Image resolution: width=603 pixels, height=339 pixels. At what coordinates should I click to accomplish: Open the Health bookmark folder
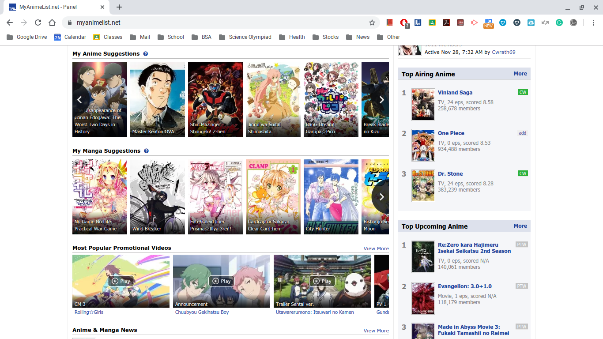pyautogui.click(x=292, y=37)
